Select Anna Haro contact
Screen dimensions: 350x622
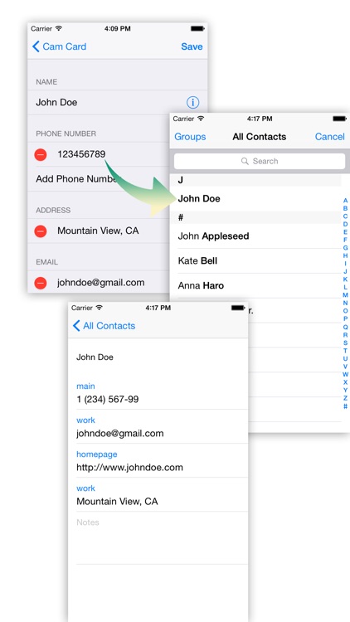201,285
